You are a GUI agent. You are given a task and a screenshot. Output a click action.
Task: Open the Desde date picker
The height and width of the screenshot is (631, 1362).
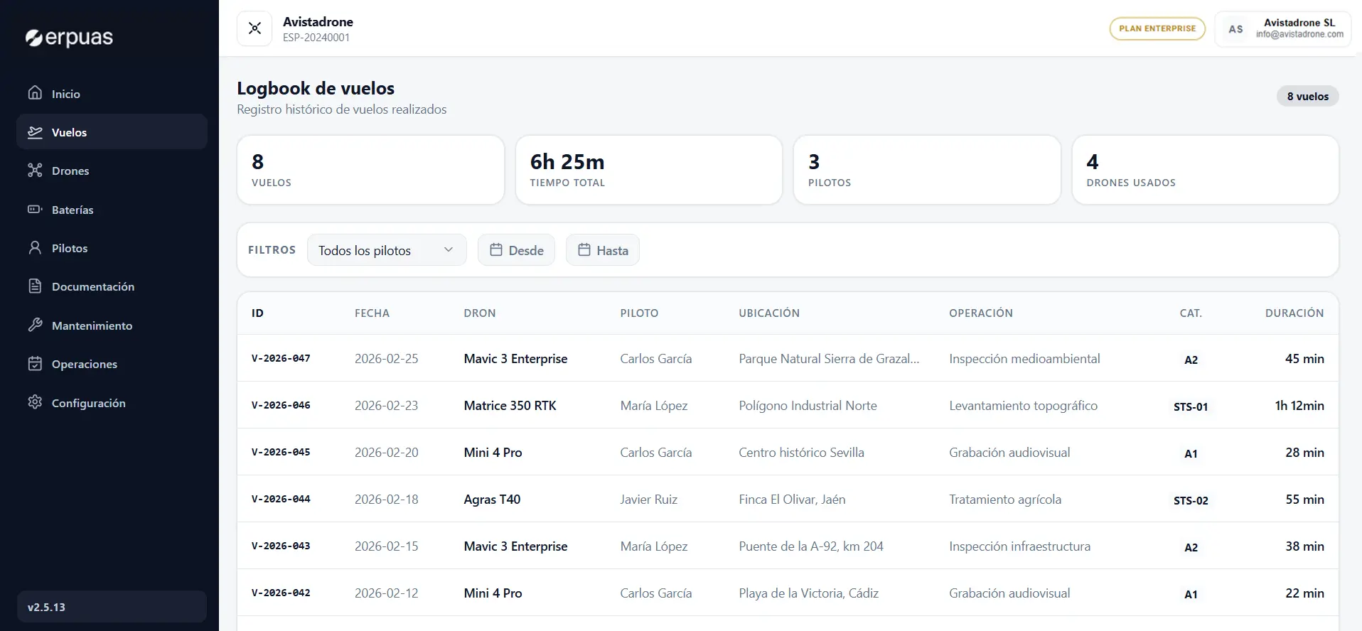516,250
